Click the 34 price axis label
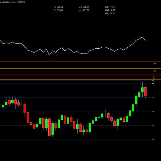161x161 pixels. pos(153,112)
